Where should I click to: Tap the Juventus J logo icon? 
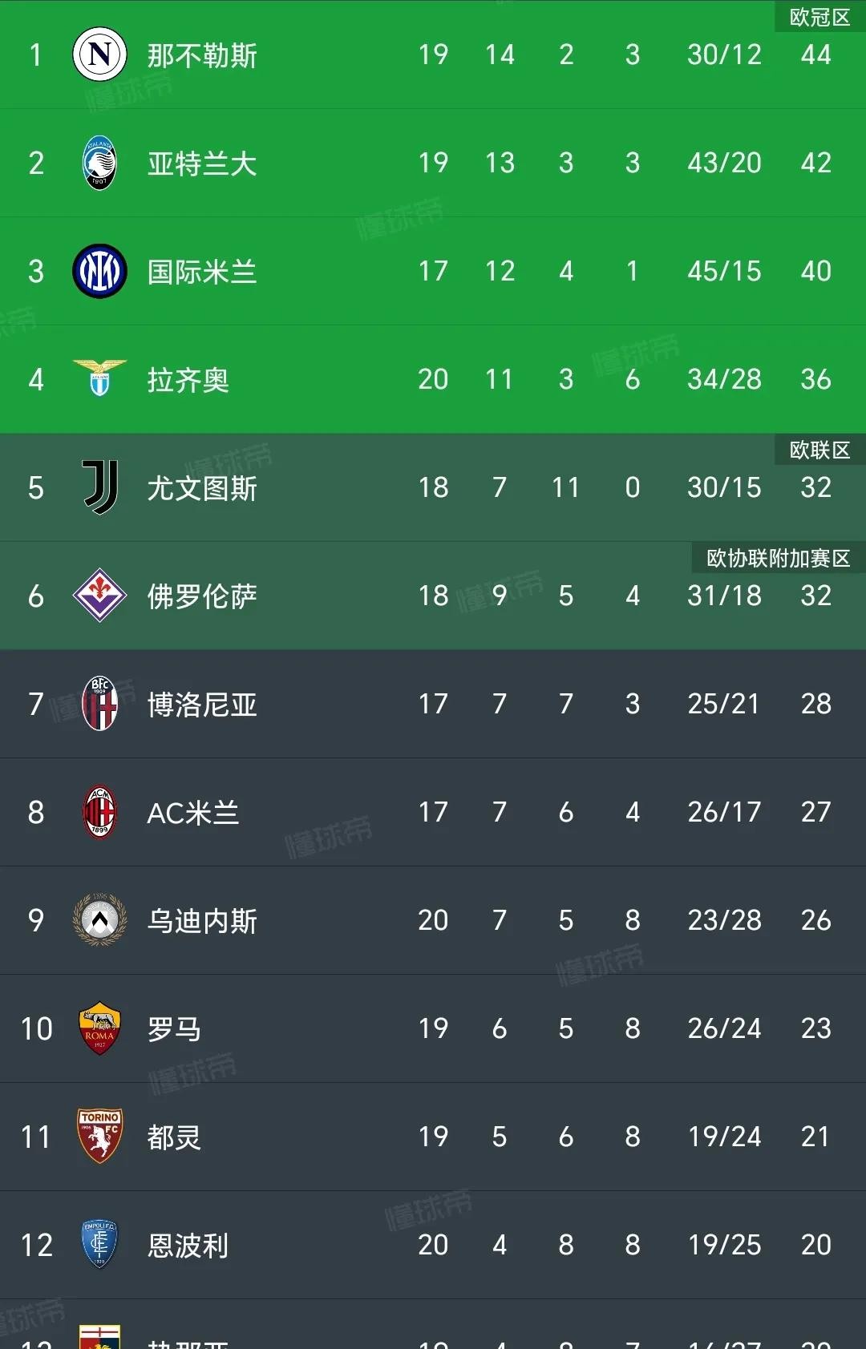(101, 487)
